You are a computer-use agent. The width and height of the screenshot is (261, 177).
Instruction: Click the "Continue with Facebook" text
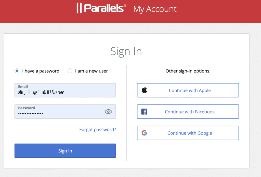(190, 112)
